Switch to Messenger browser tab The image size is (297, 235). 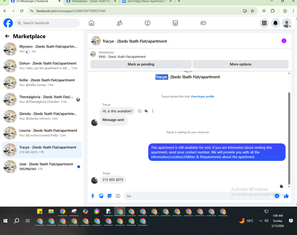[x=36, y=2]
